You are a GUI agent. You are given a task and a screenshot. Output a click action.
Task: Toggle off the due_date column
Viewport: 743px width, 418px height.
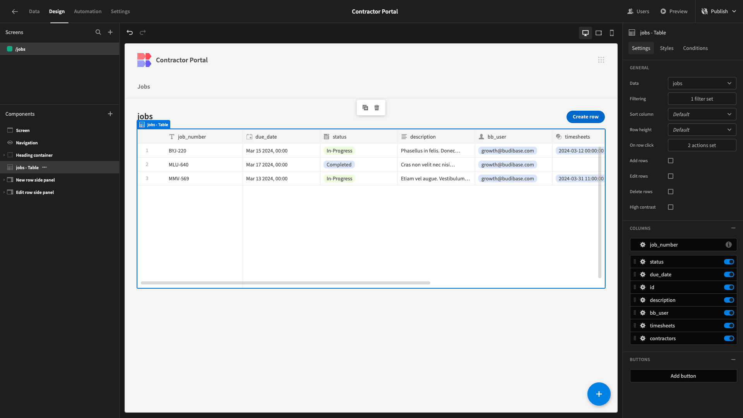[x=729, y=275]
